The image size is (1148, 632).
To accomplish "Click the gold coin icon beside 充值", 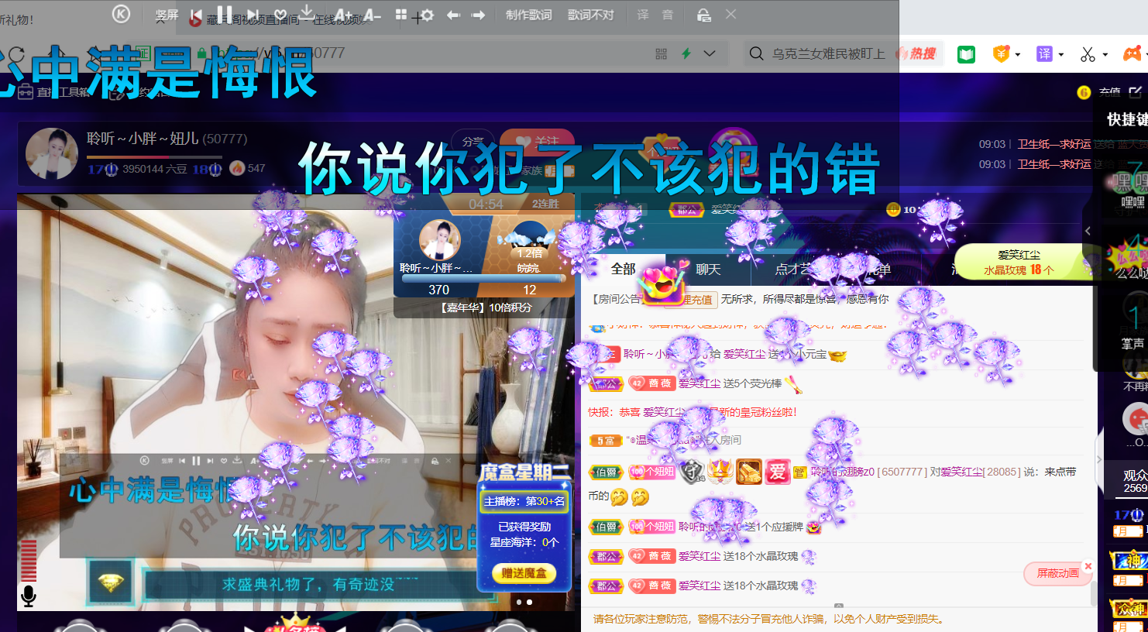I will point(1084,92).
